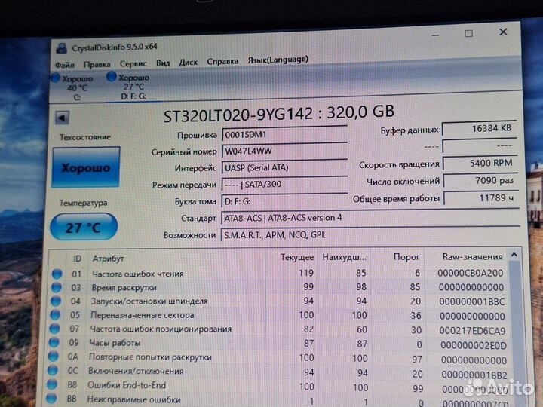This screenshot has width=543, height=407.
Task: Select the Переназначенные сектора row
Action: point(279,315)
